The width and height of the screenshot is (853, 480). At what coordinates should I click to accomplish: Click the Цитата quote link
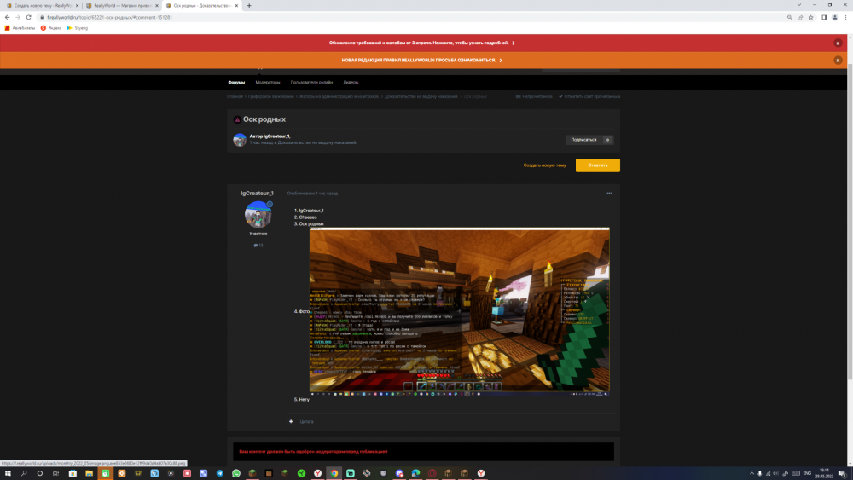(306, 422)
